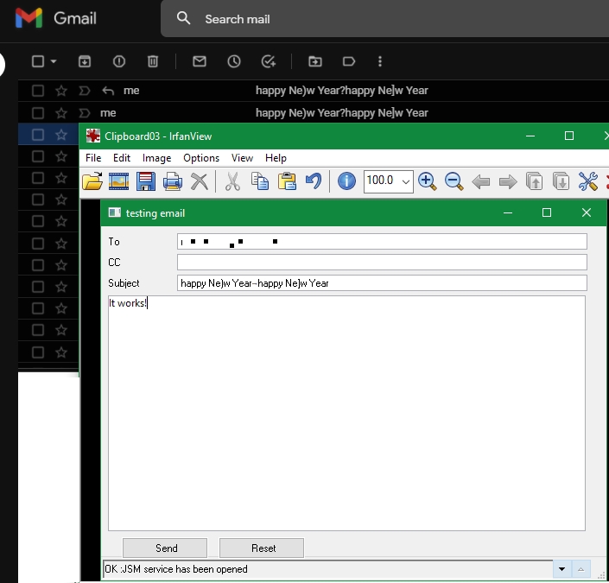Screen dimensions: 609x583
Task: Click the IrfanView cut scissors icon
Action: pos(232,181)
